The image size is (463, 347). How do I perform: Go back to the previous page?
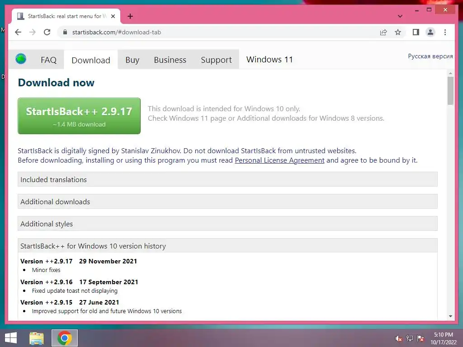click(x=18, y=32)
